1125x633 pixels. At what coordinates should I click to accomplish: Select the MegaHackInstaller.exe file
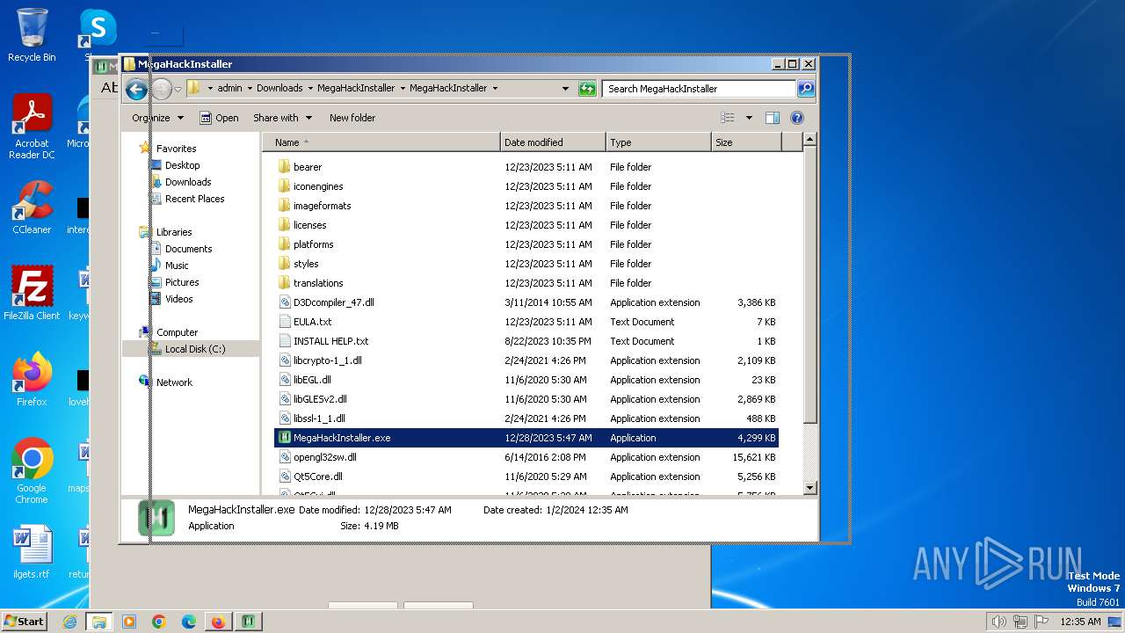click(x=526, y=438)
